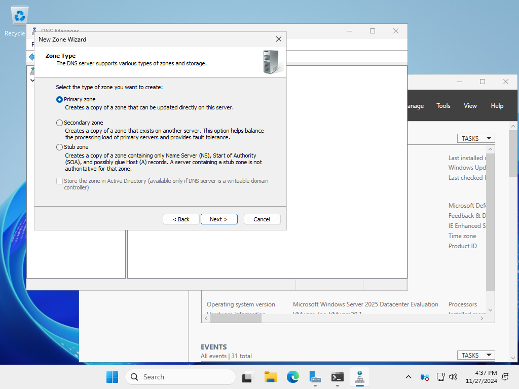
Task: Show hidden system tray icons
Action: coord(409,377)
